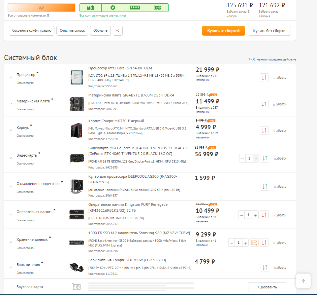Replace the GIGABYTE B760M motherboard
Screen dimensions: 317x295
(x=264, y=104)
